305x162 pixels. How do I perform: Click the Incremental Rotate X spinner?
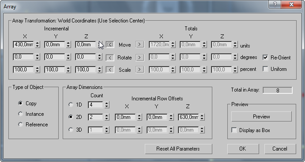pyautogui.click(x=37, y=57)
